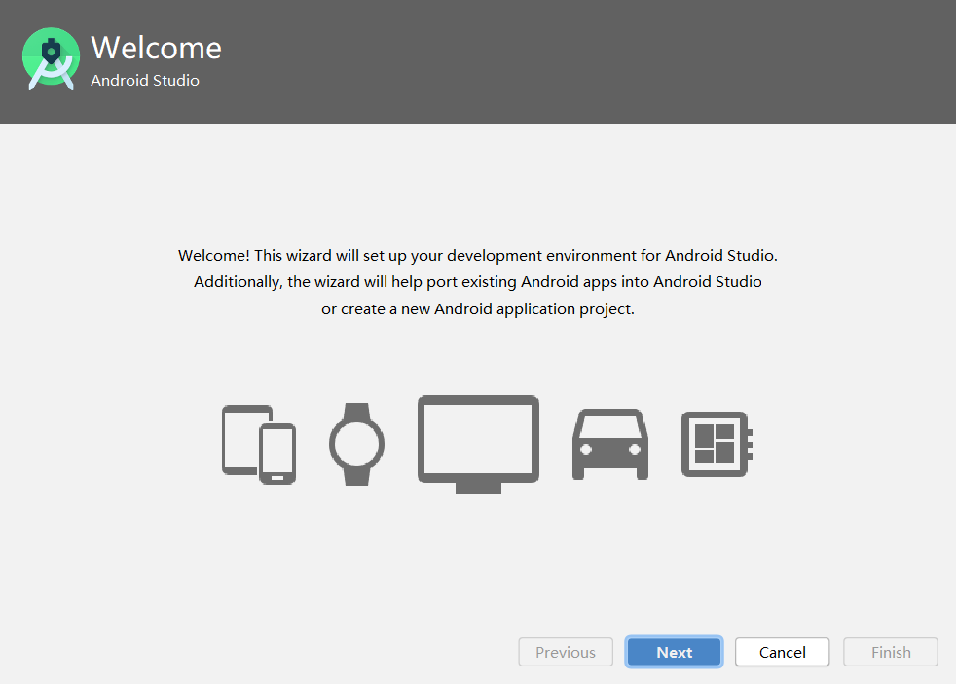956x684 pixels.
Task: Click the Android Things chip board icon
Action: [x=717, y=444]
